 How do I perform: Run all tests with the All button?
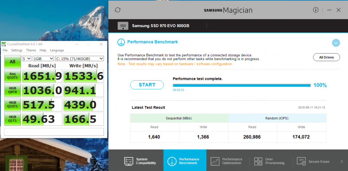13,62
